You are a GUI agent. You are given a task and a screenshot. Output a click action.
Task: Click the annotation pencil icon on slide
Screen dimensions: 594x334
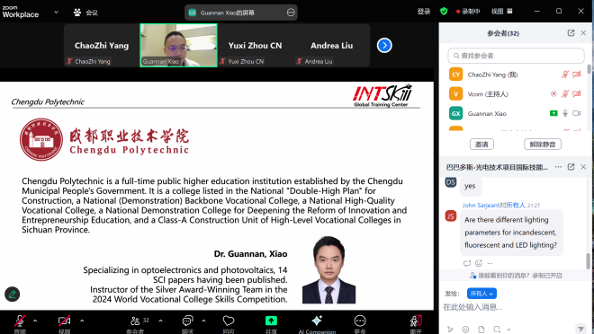tap(12, 294)
